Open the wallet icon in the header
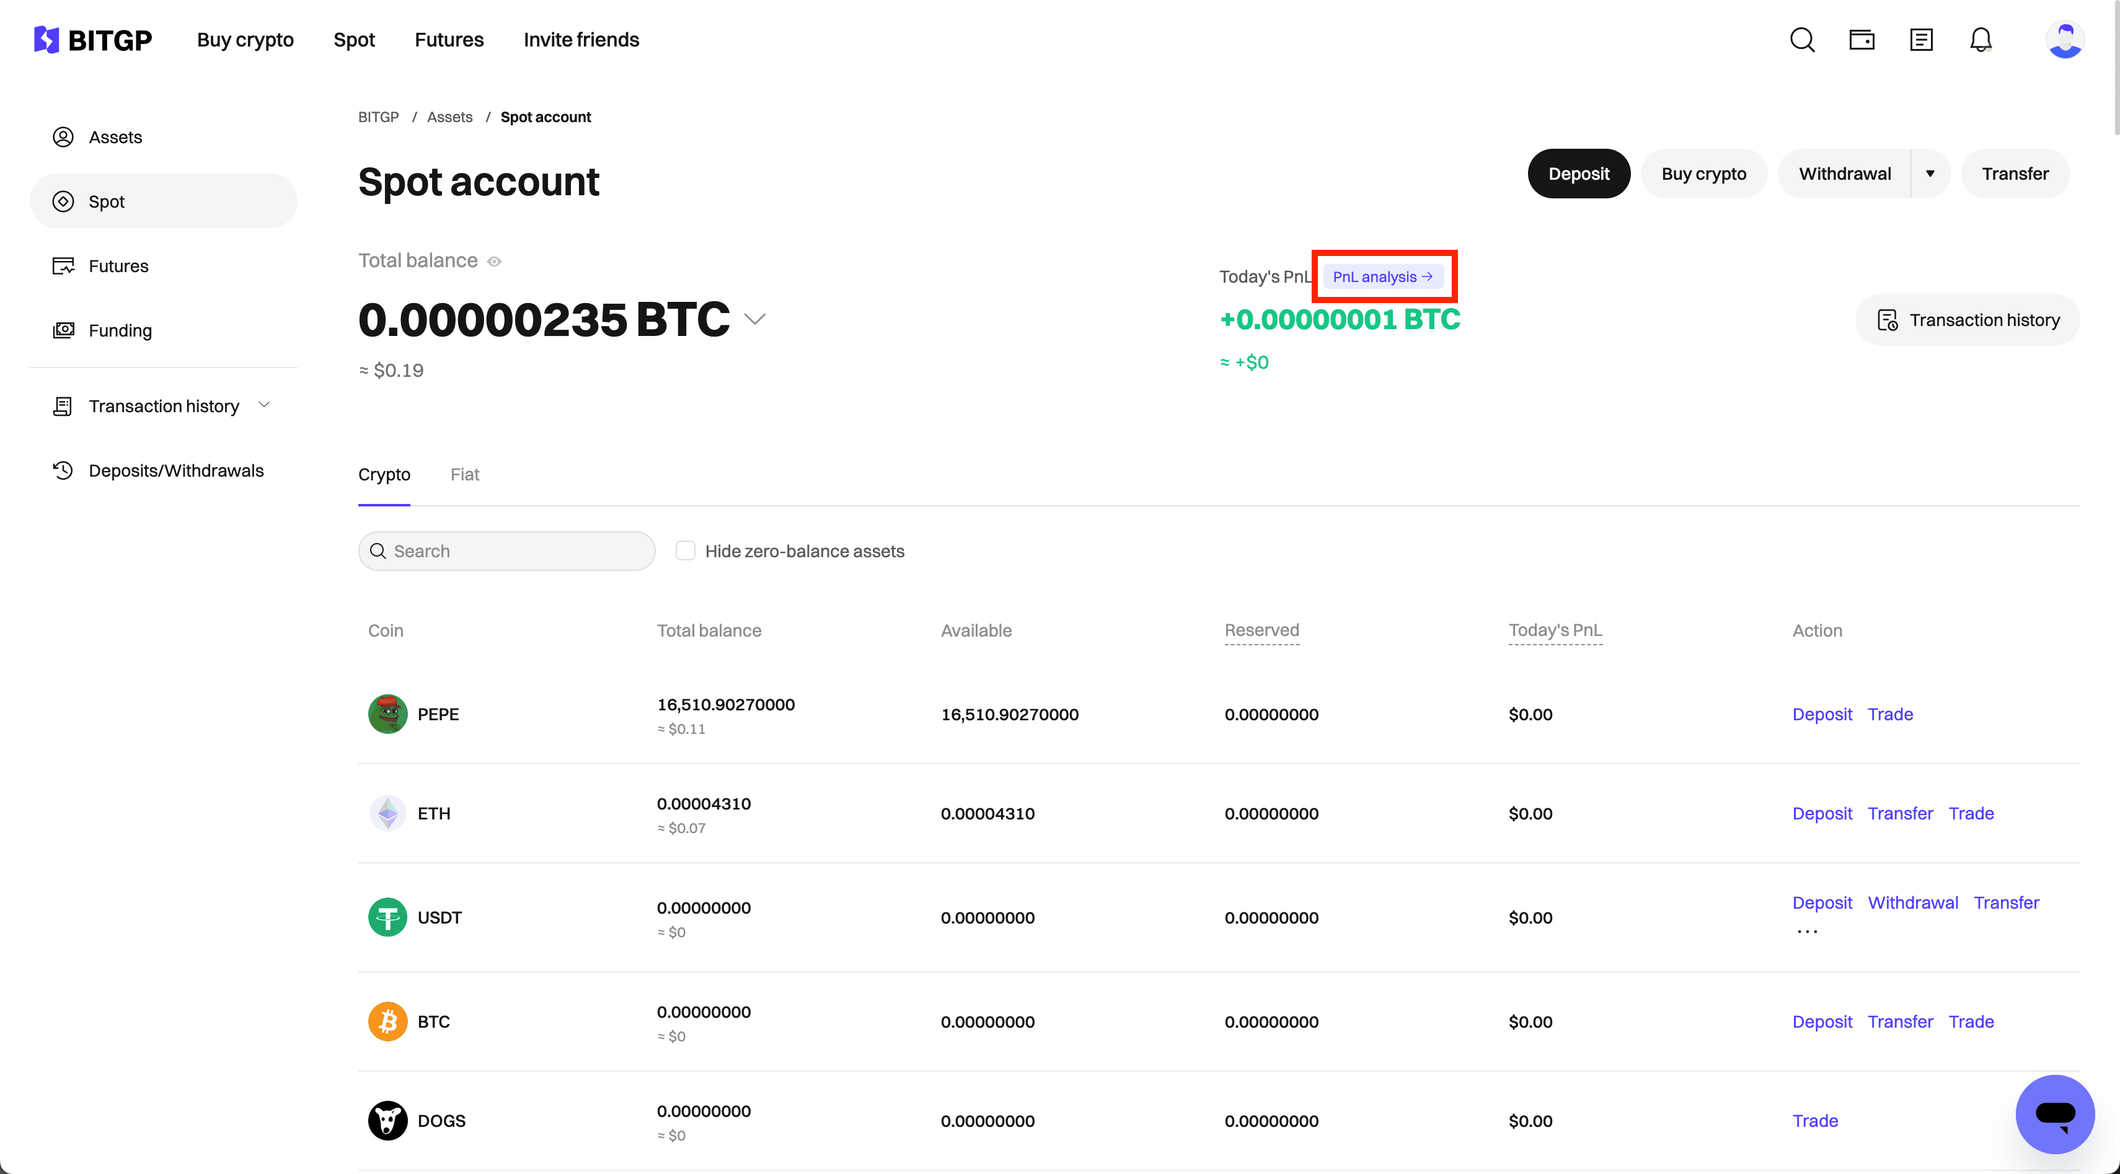The width and height of the screenshot is (2120, 1174). pyautogui.click(x=1862, y=40)
